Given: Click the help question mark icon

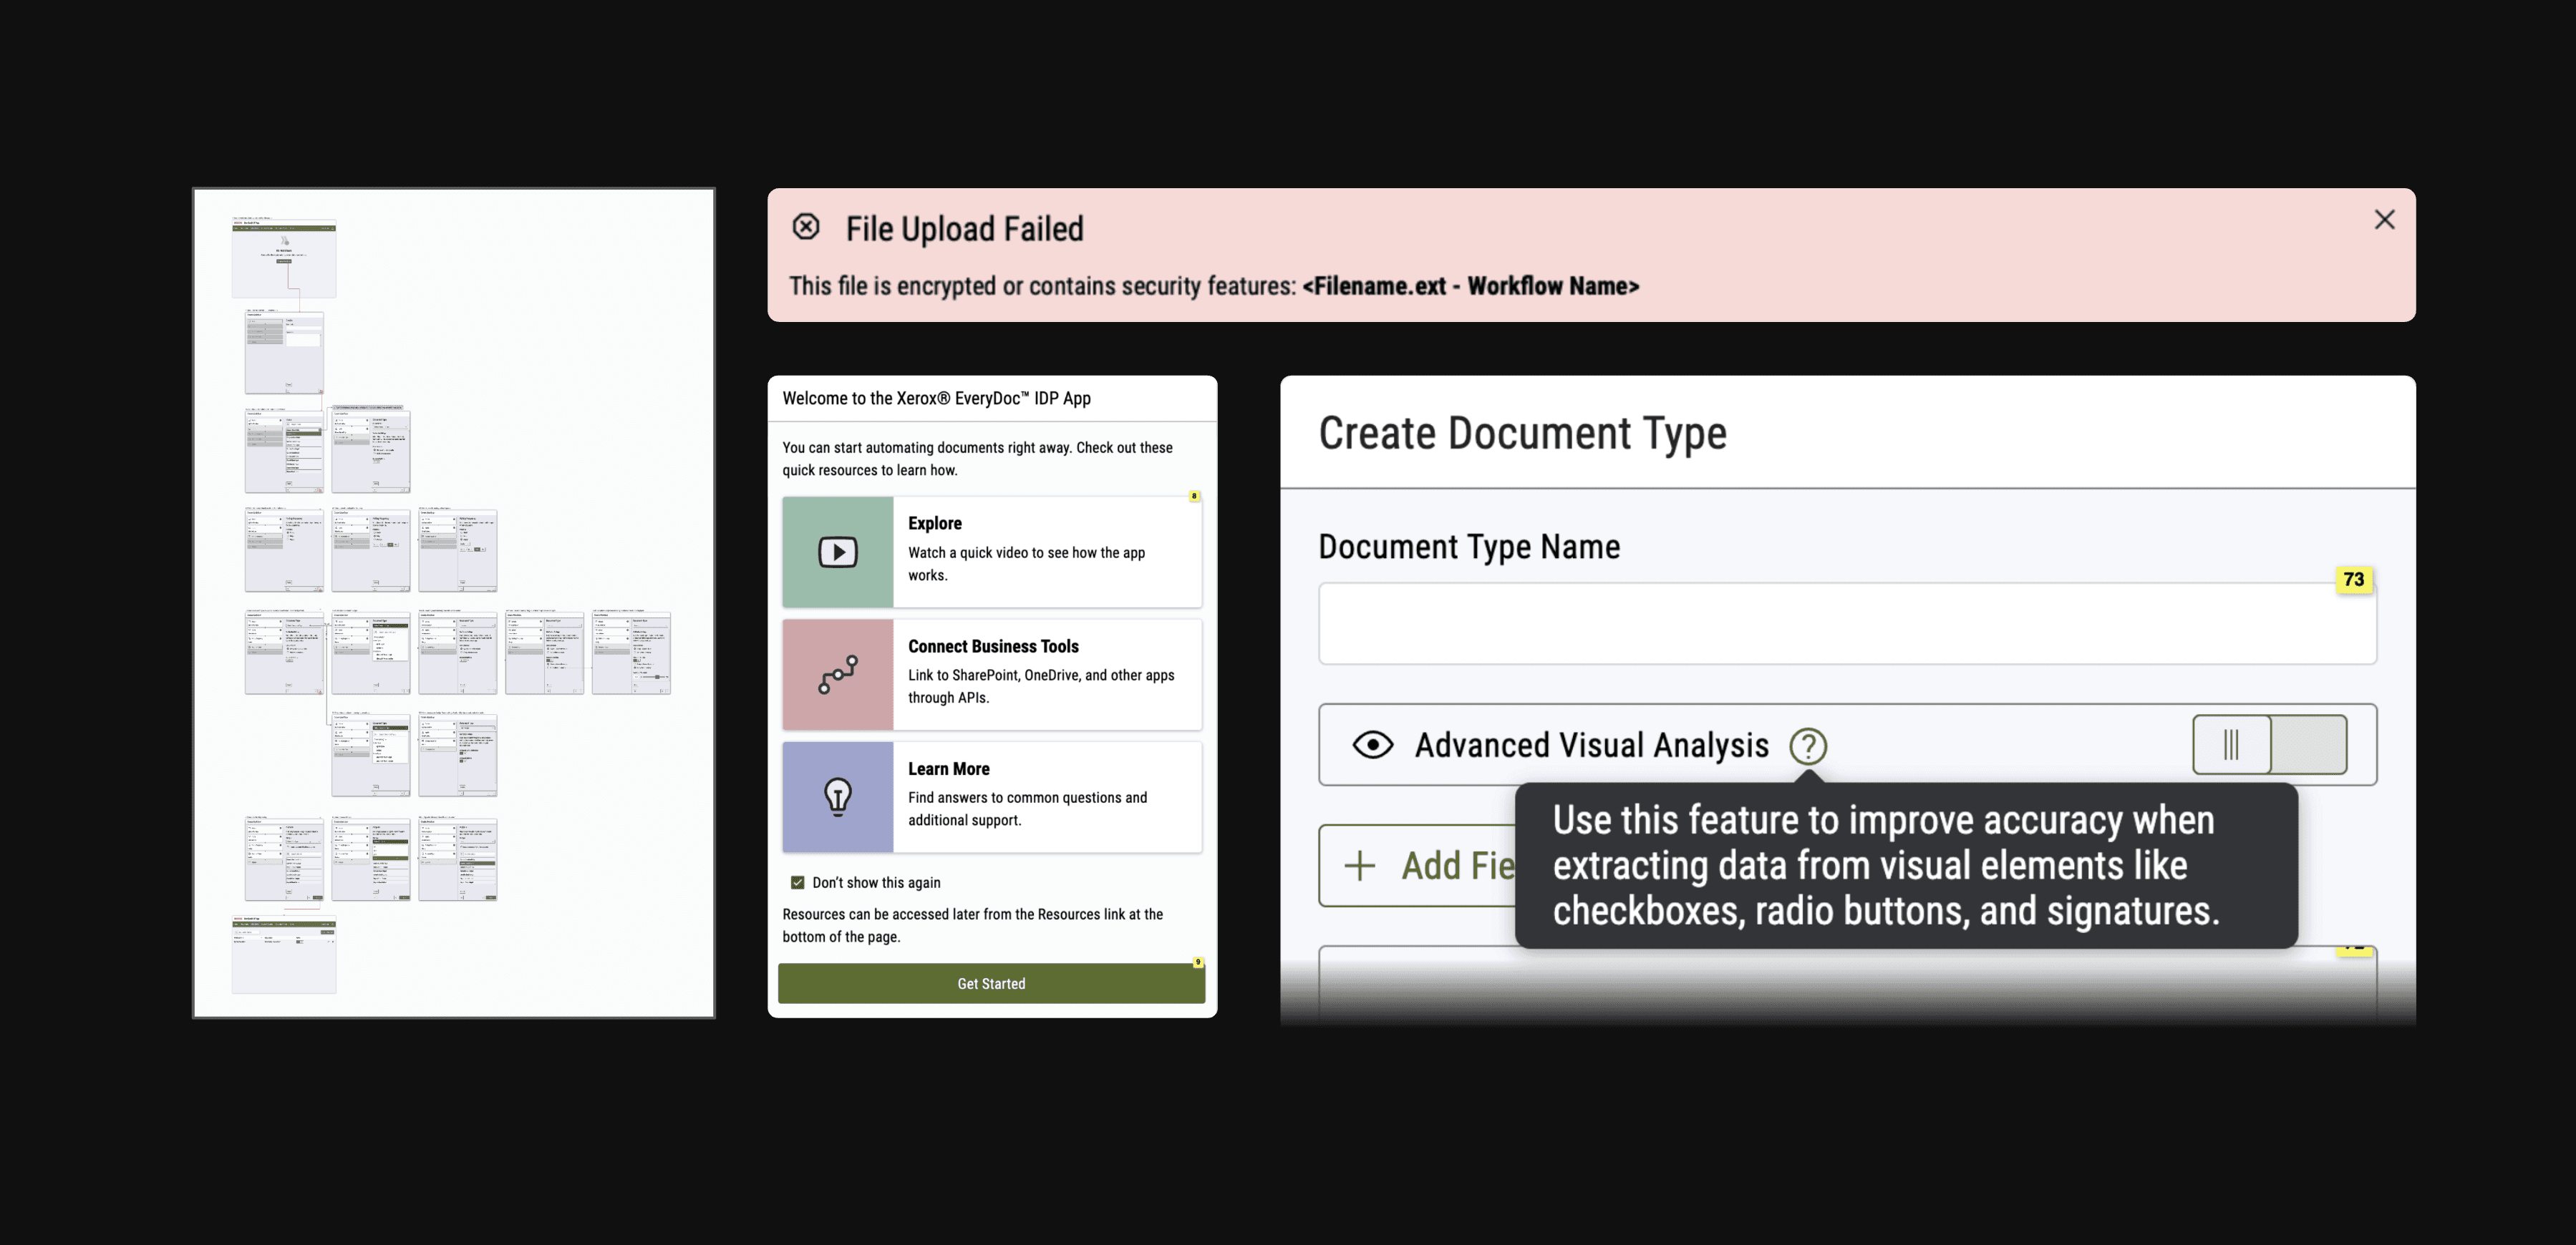Looking at the screenshot, I should [x=1807, y=746].
